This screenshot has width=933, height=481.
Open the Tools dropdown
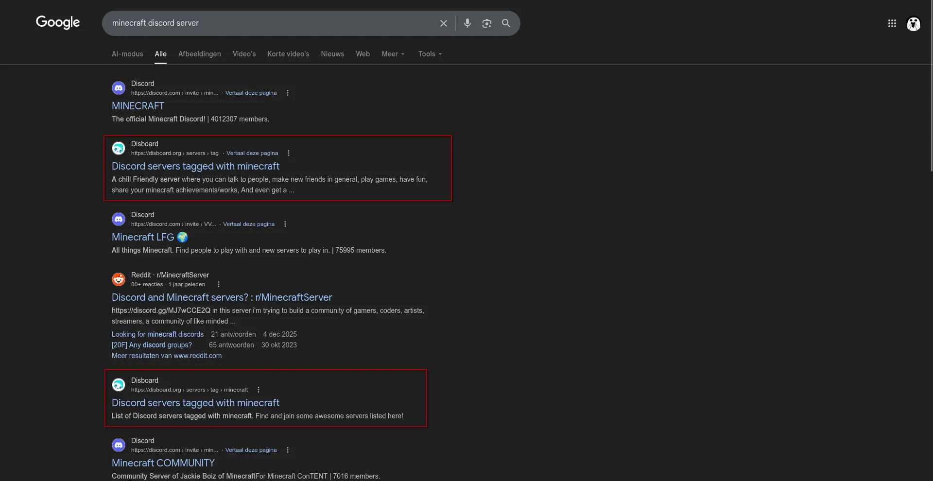pyautogui.click(x=430, y=54)
